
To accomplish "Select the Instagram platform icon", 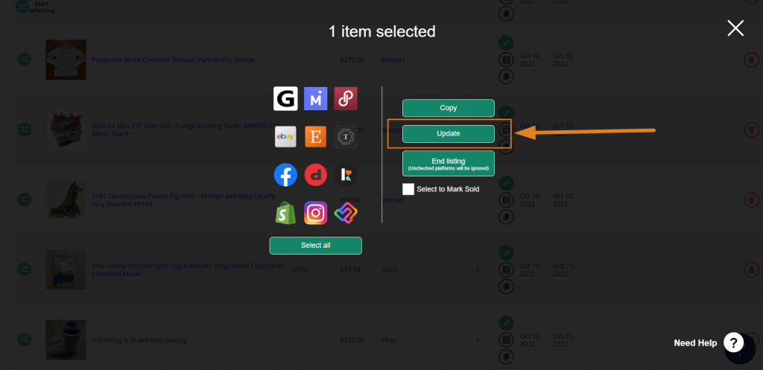I will [316, 213].
